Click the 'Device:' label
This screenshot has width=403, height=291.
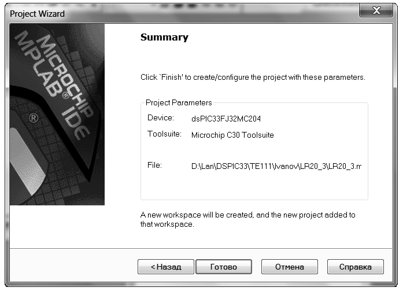161,118
